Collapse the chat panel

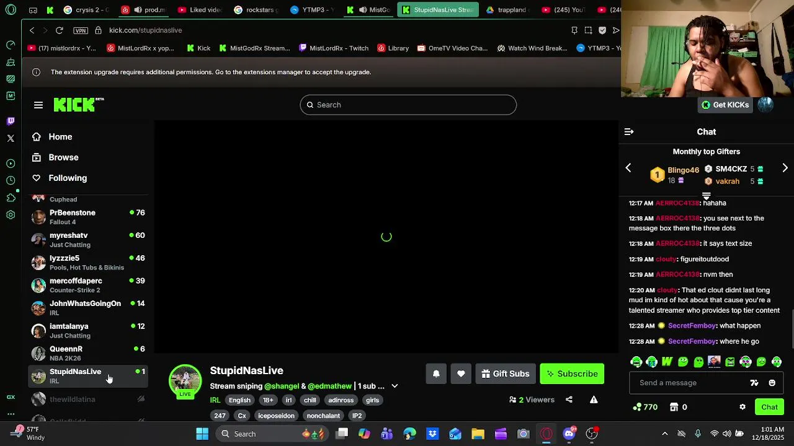click(629, 132)
